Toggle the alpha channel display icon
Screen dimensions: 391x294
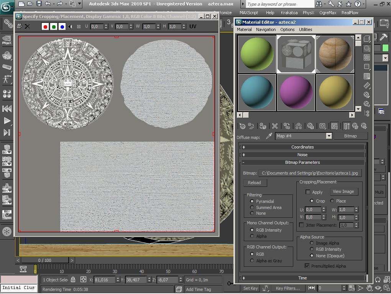(x=71, y=26)
